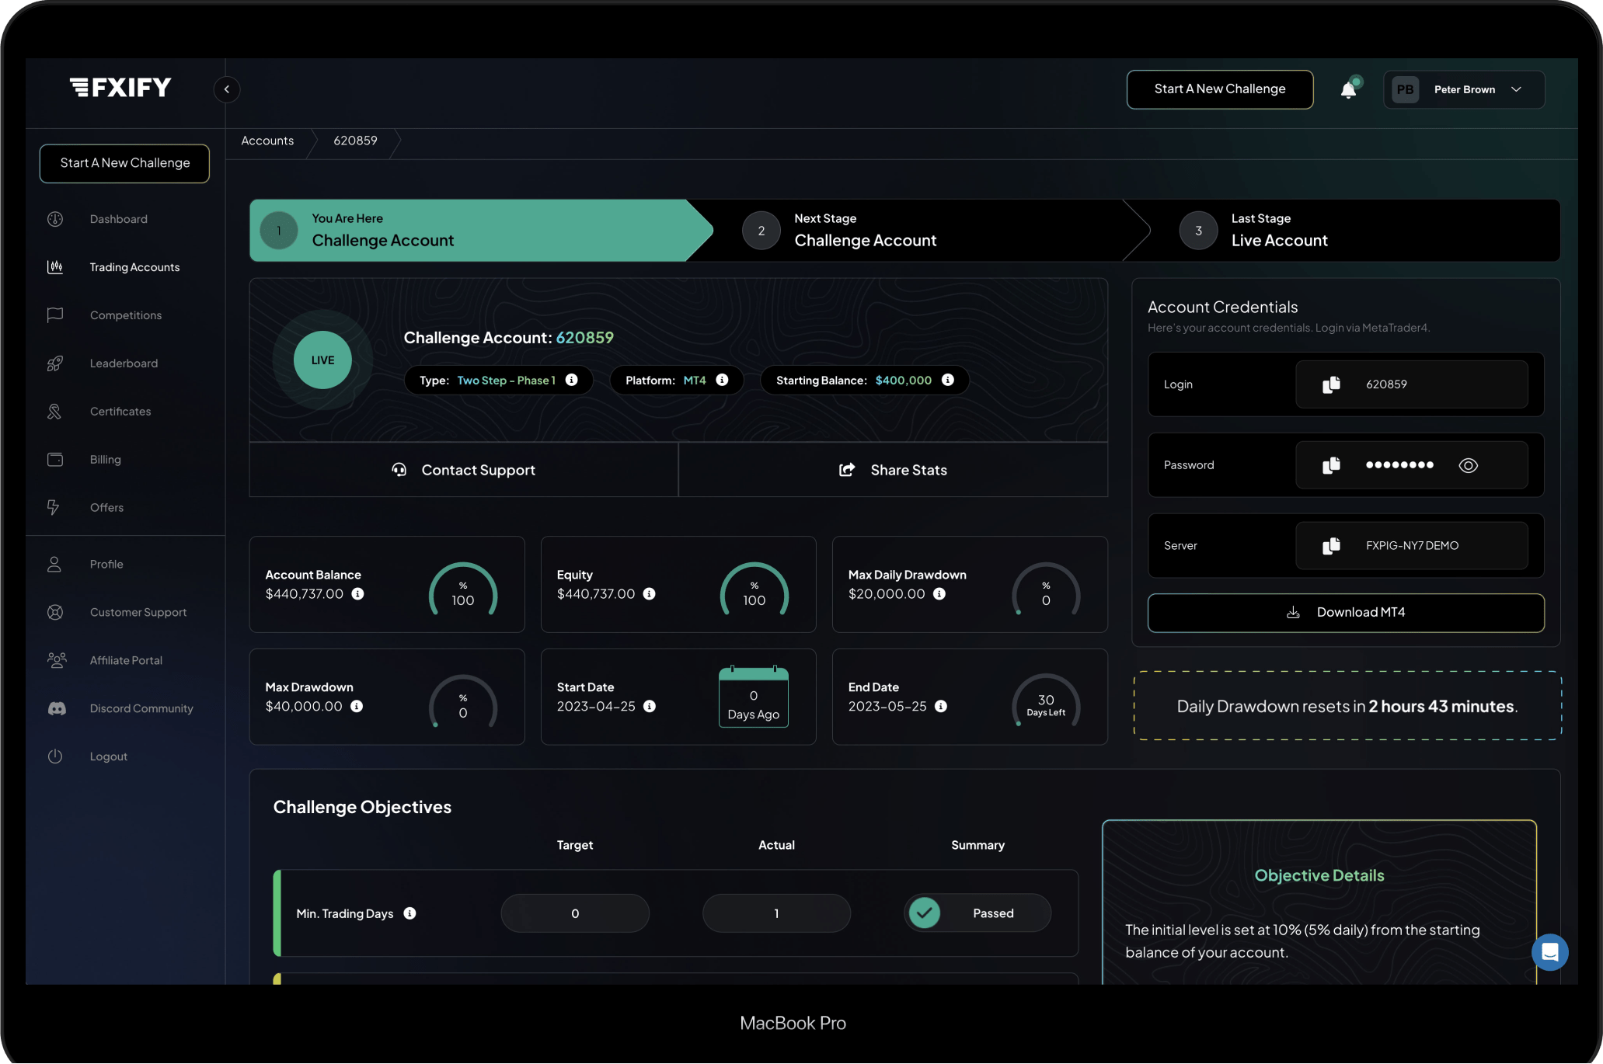The width and height of the screenshot is (1603, 1064).
Task: Toggle the LIVE account status indicator
Action: point(322,360)
